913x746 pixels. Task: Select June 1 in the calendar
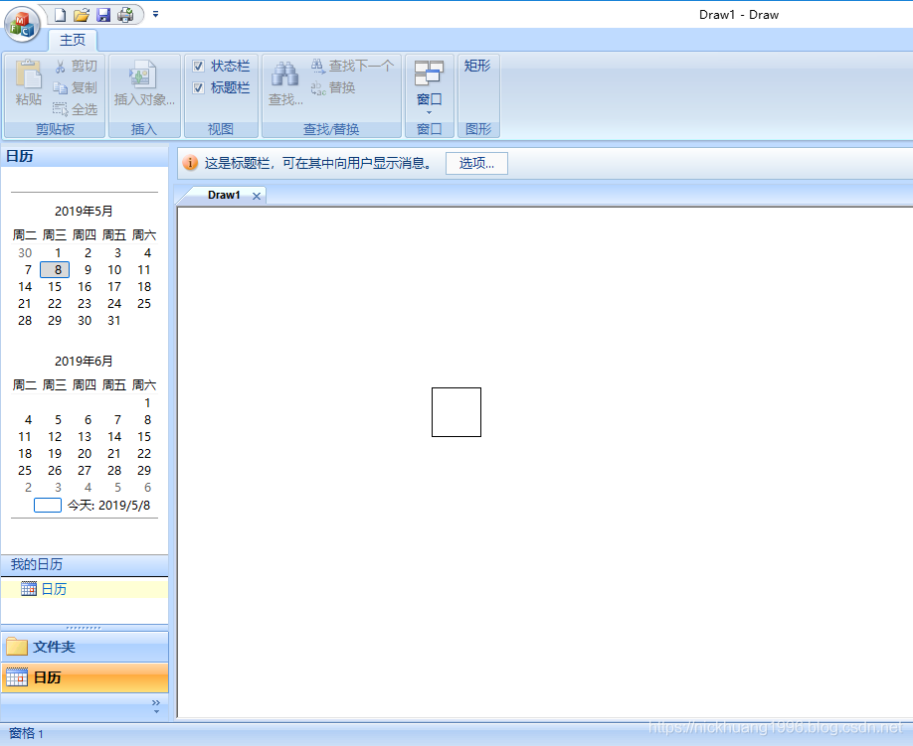[x=147, y=403]
